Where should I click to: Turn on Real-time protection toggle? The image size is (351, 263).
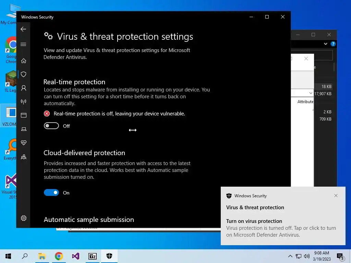click(51, 126)
